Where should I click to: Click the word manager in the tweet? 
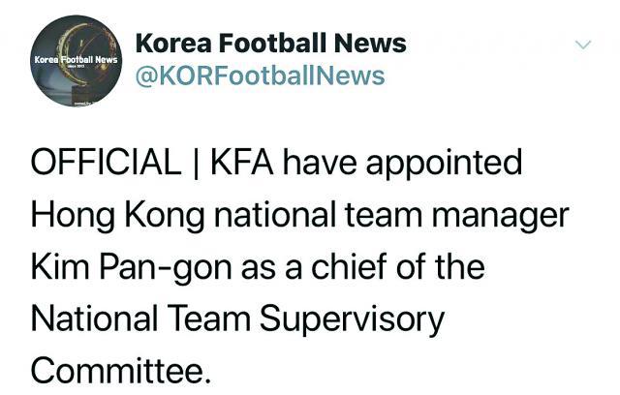501,217
